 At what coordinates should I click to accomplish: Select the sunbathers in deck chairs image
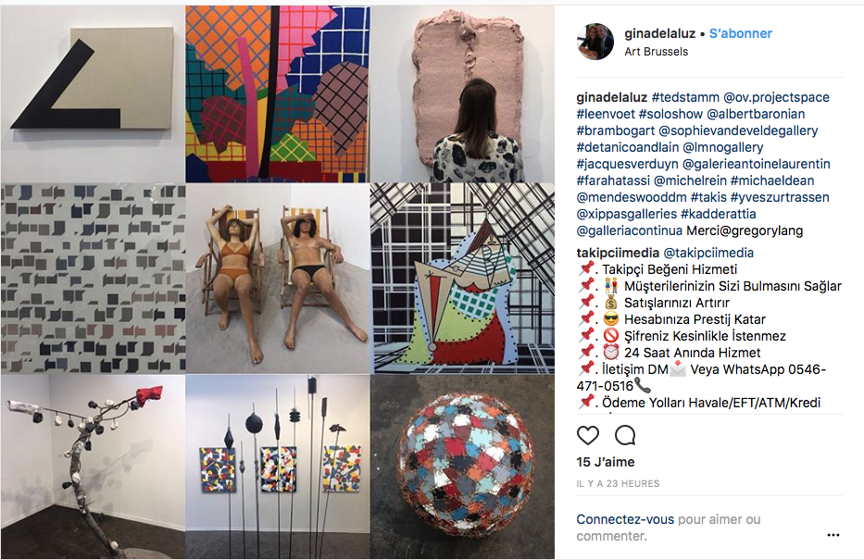pyautogui.click(x=278, y=279)
